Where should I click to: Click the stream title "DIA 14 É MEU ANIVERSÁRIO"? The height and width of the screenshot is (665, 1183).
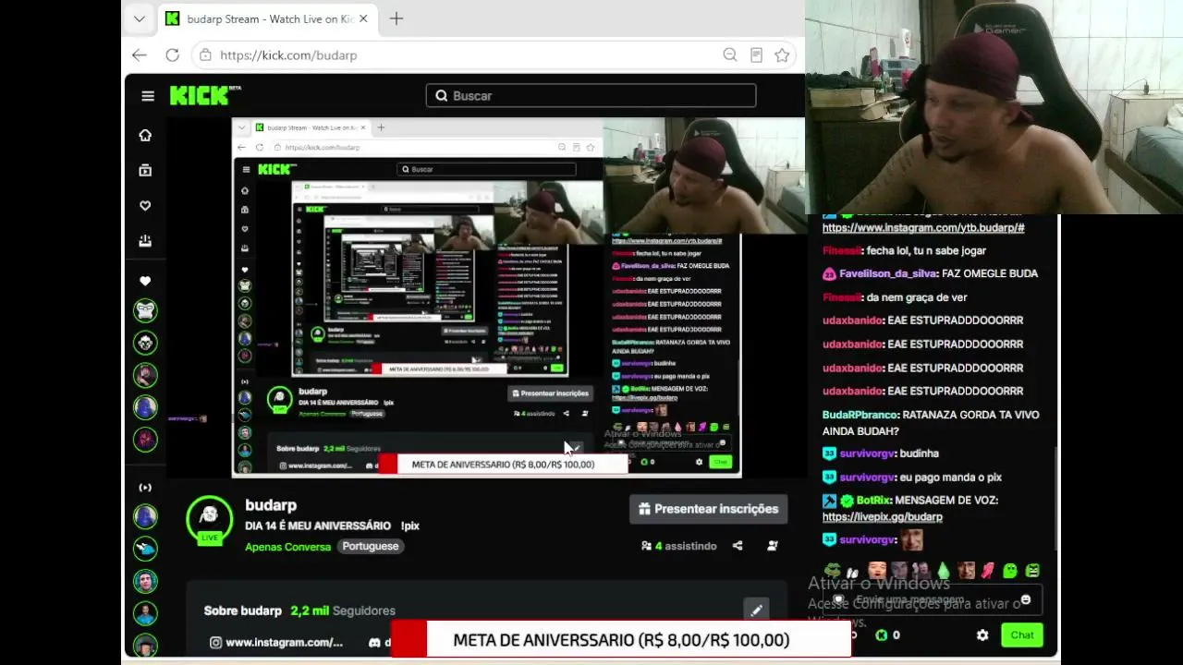point(318,526)
